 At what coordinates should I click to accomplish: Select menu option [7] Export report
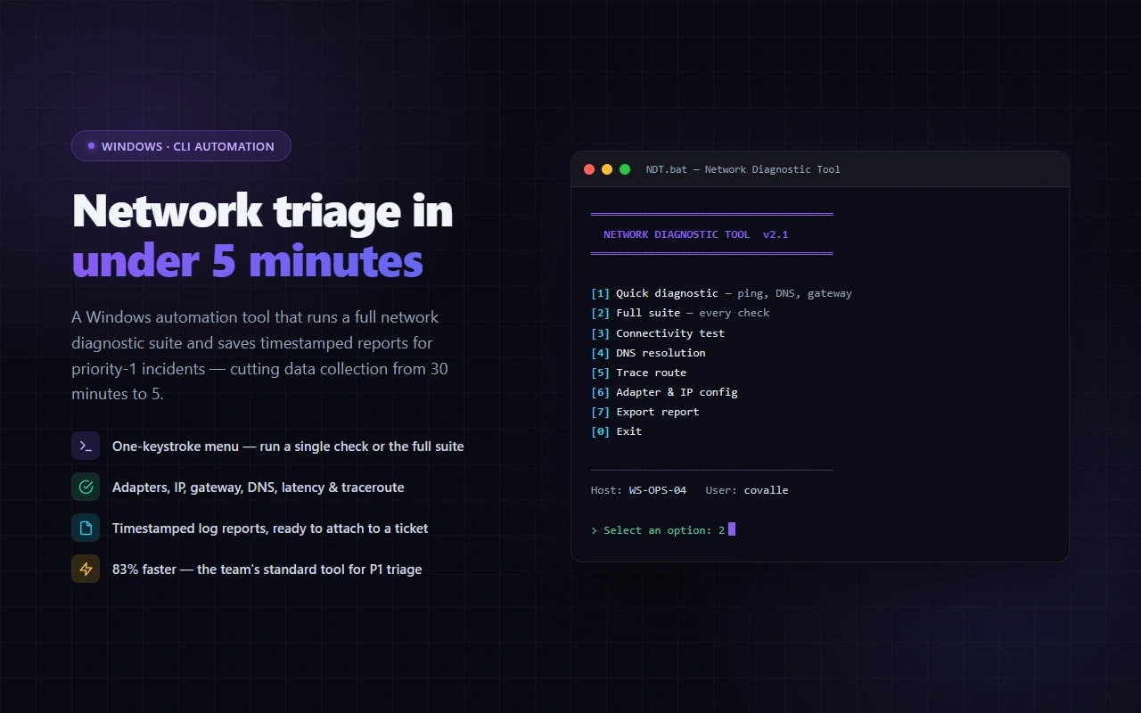click(x=645, y=412)
